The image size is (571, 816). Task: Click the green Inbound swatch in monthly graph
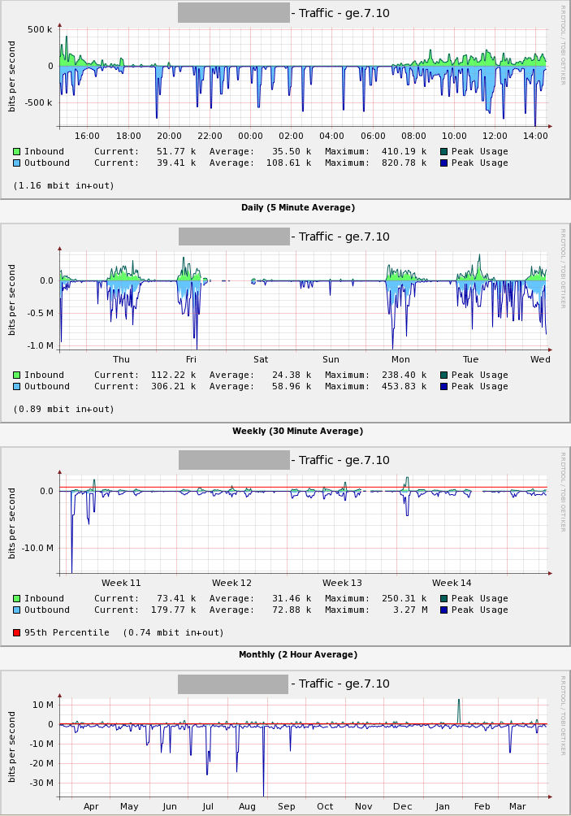[16, 598]
